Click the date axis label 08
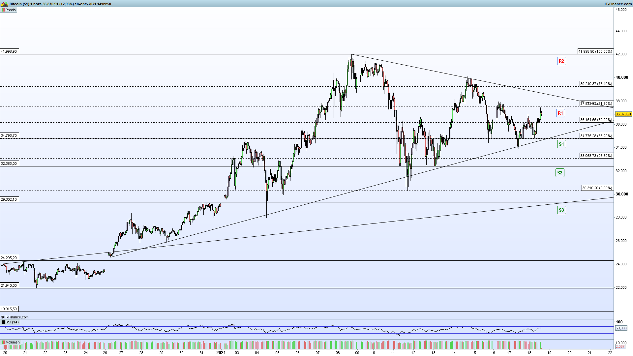Screen dimensions: 633x356 pos(338,353)
